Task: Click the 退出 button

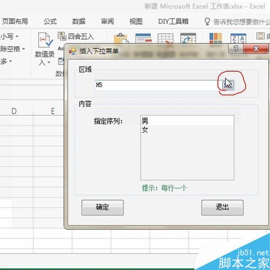Action: point(222,207)
